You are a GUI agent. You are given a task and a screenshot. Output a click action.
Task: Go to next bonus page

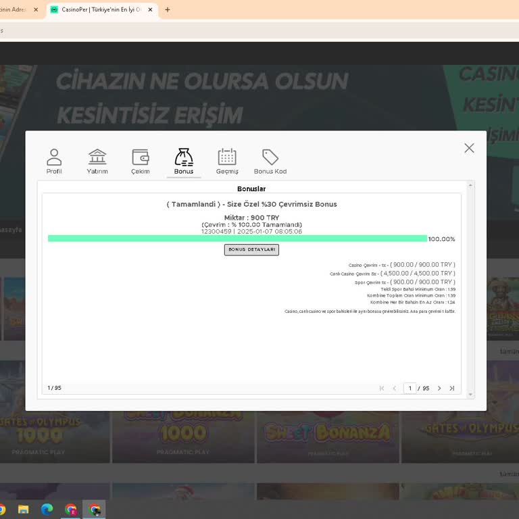(439, 389)
